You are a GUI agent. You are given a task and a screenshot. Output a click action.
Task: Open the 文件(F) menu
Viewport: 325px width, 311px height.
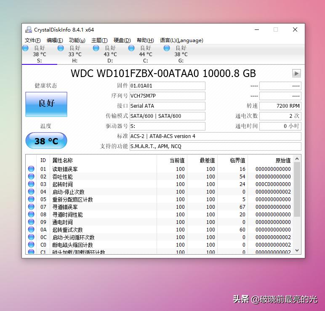coord(33,40)
